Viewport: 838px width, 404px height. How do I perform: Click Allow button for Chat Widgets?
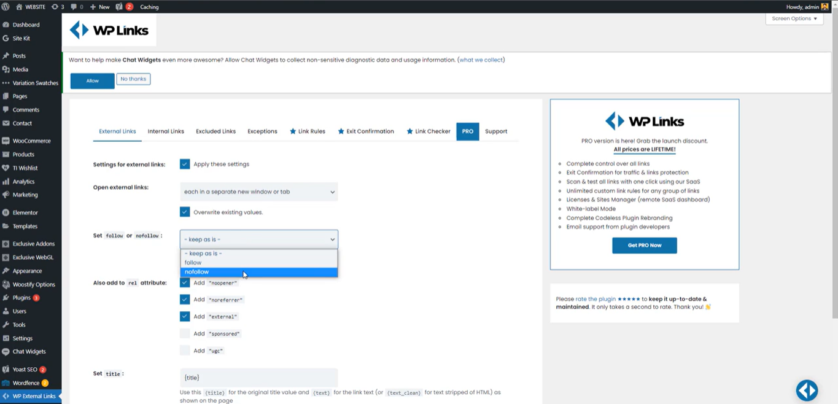point(92,80)
